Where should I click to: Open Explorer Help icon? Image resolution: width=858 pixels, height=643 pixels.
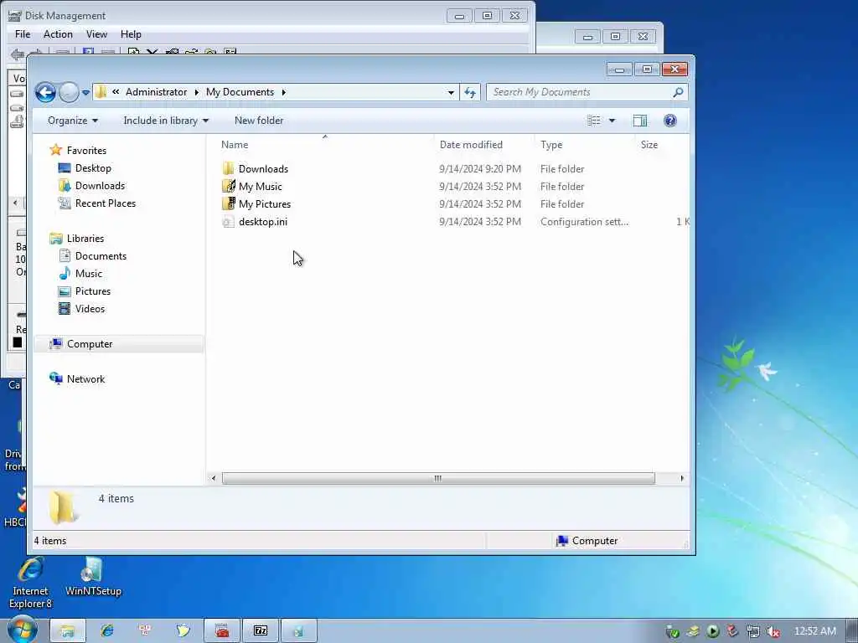coord(669,121)
